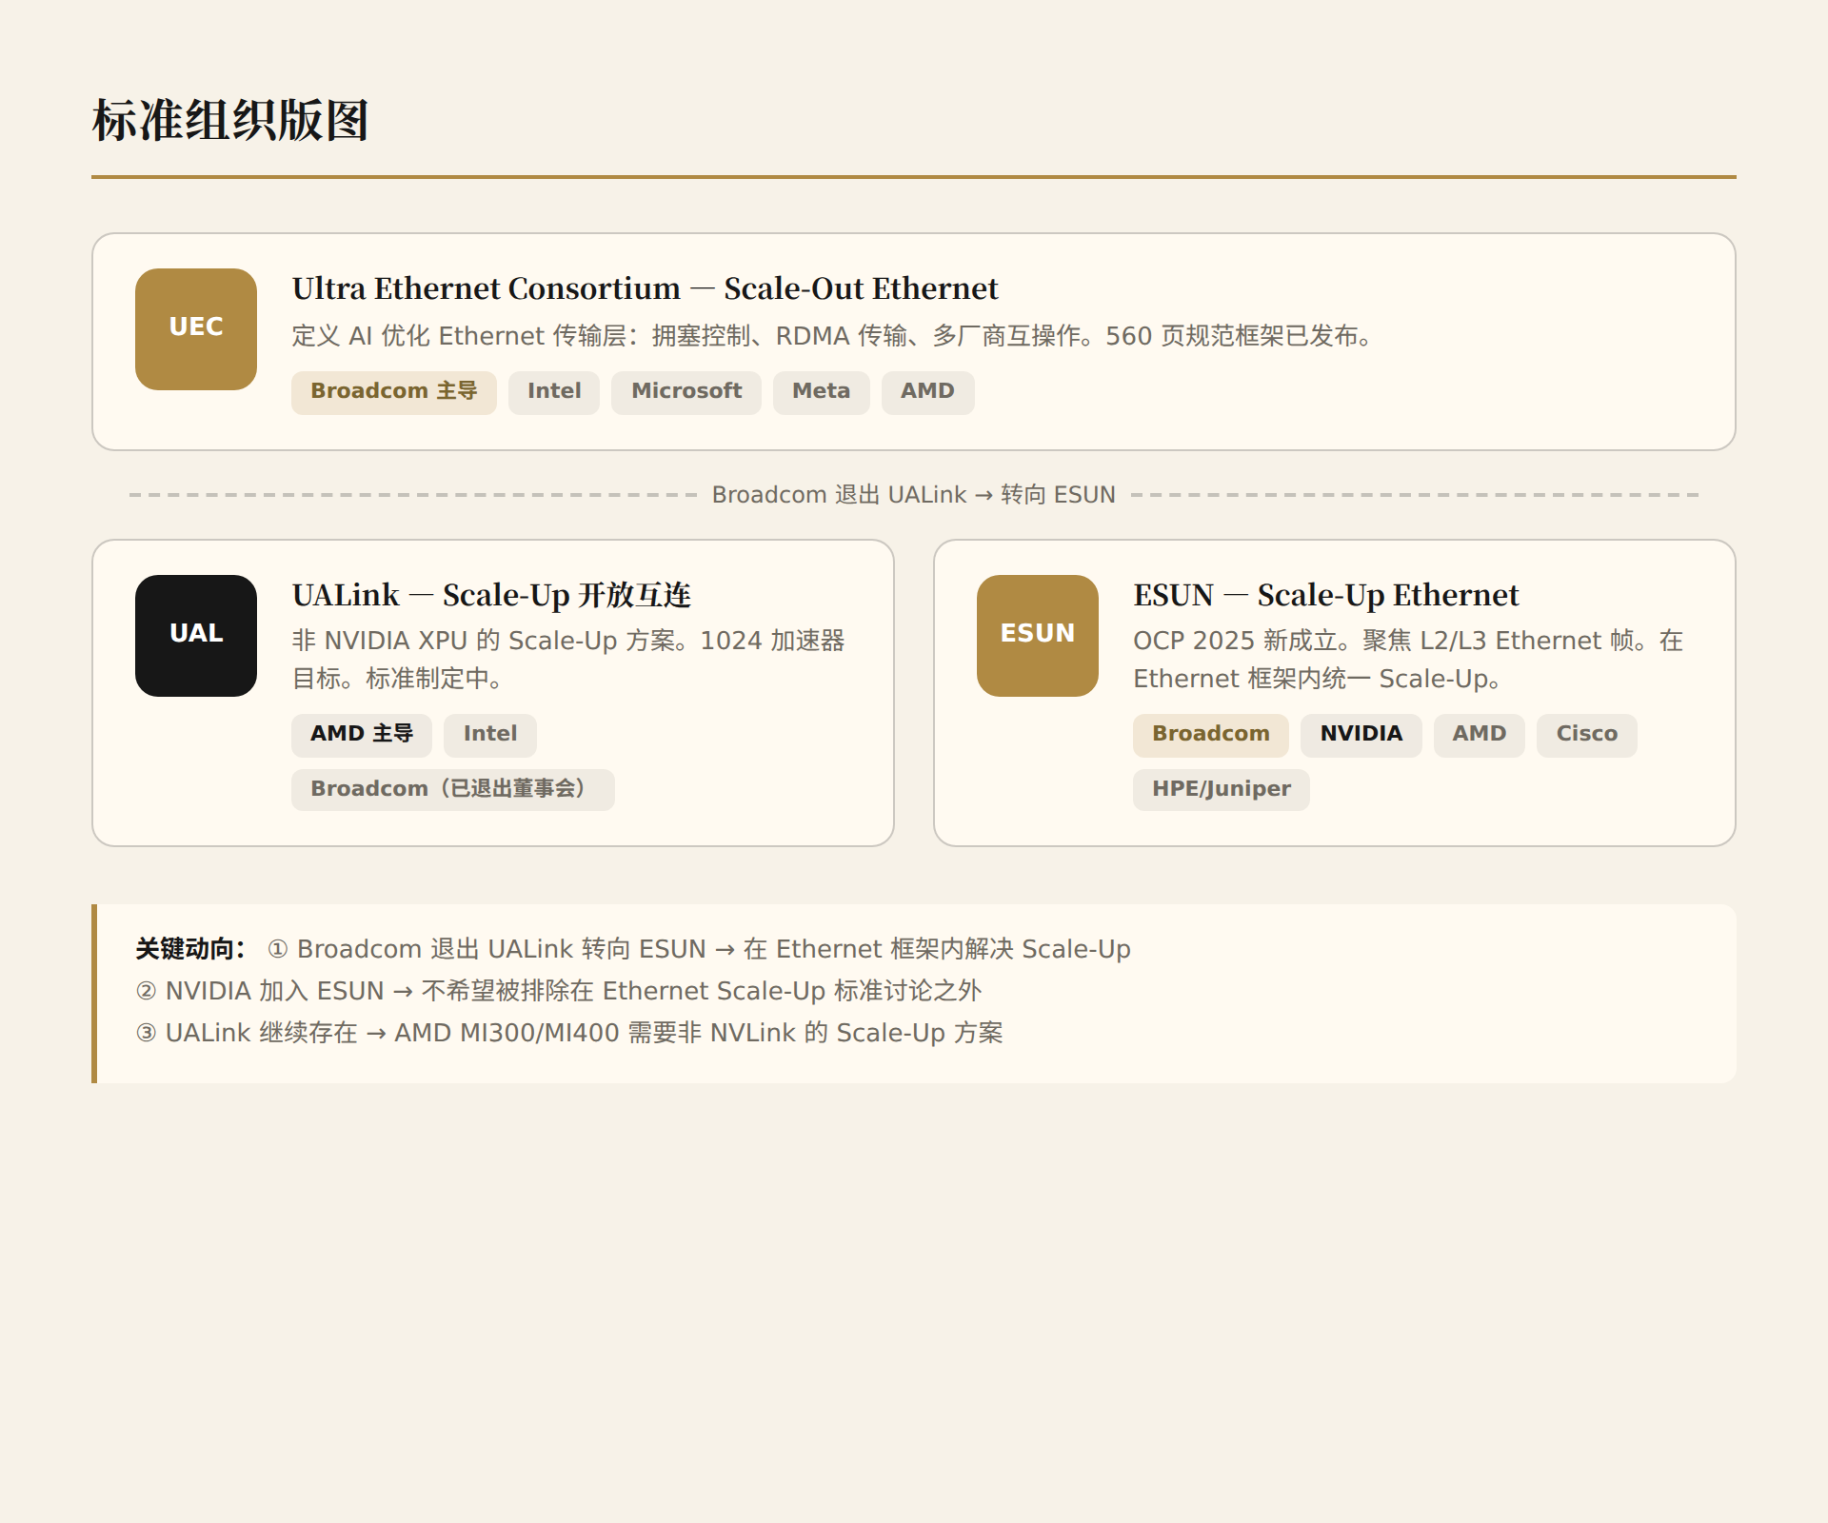The height and width of the screenshot is (1523, 1828).
Task: Click UALink description about "1024 加速器目标"
Action: click(568, 660)
